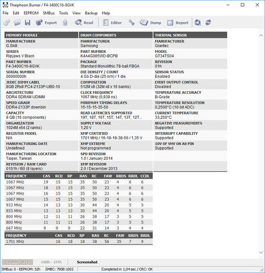Image resolution: width=265 pixels, height=273 pixels.
Task: Click minimum timing delays 15-15-15-35-50
Action: pyautogui.click(x=94, y=107)
